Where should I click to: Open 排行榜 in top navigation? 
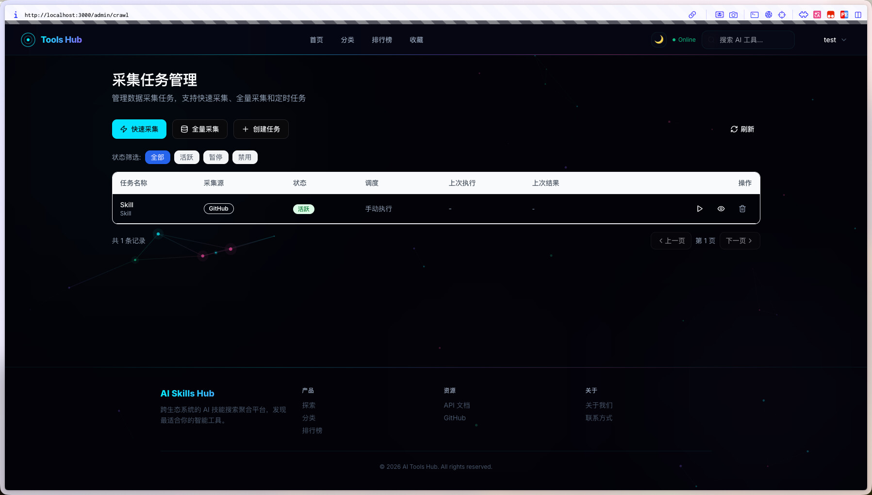click(x=381, y=40)
